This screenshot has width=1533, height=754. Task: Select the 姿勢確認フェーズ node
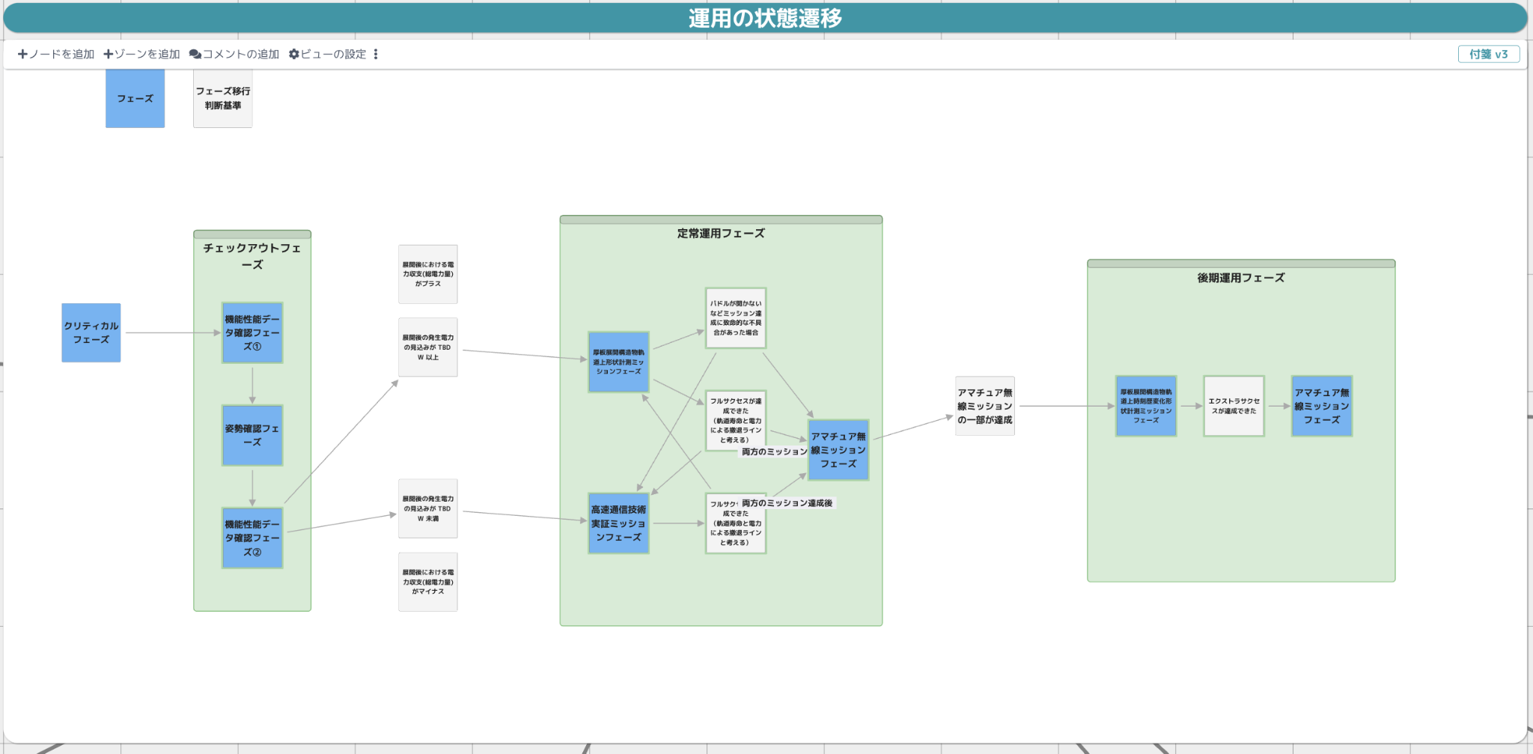252,435
